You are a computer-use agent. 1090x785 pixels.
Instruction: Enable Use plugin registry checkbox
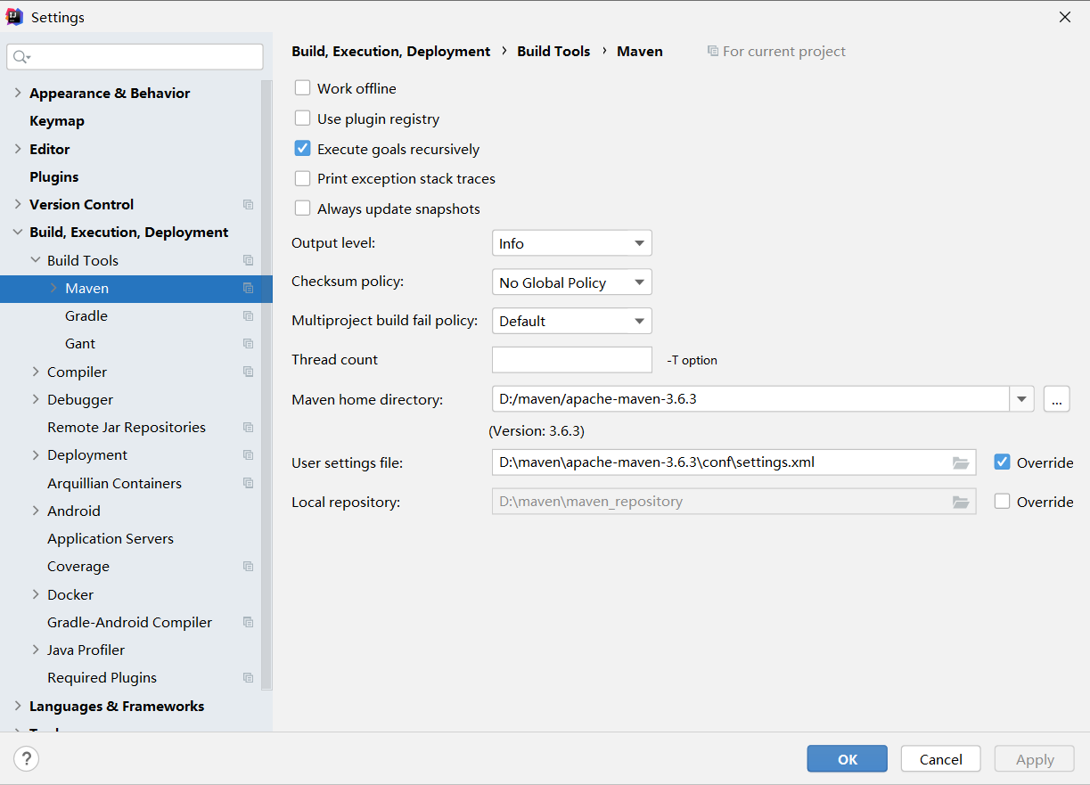(302, 119)
